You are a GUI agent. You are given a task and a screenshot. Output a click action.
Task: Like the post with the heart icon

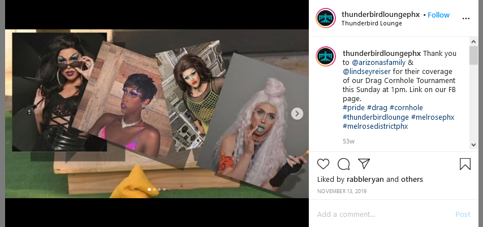[x=323, y=164]
